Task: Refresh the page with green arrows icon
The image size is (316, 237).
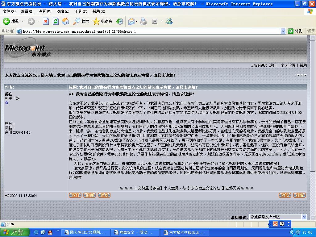Action: coord(56,21)
